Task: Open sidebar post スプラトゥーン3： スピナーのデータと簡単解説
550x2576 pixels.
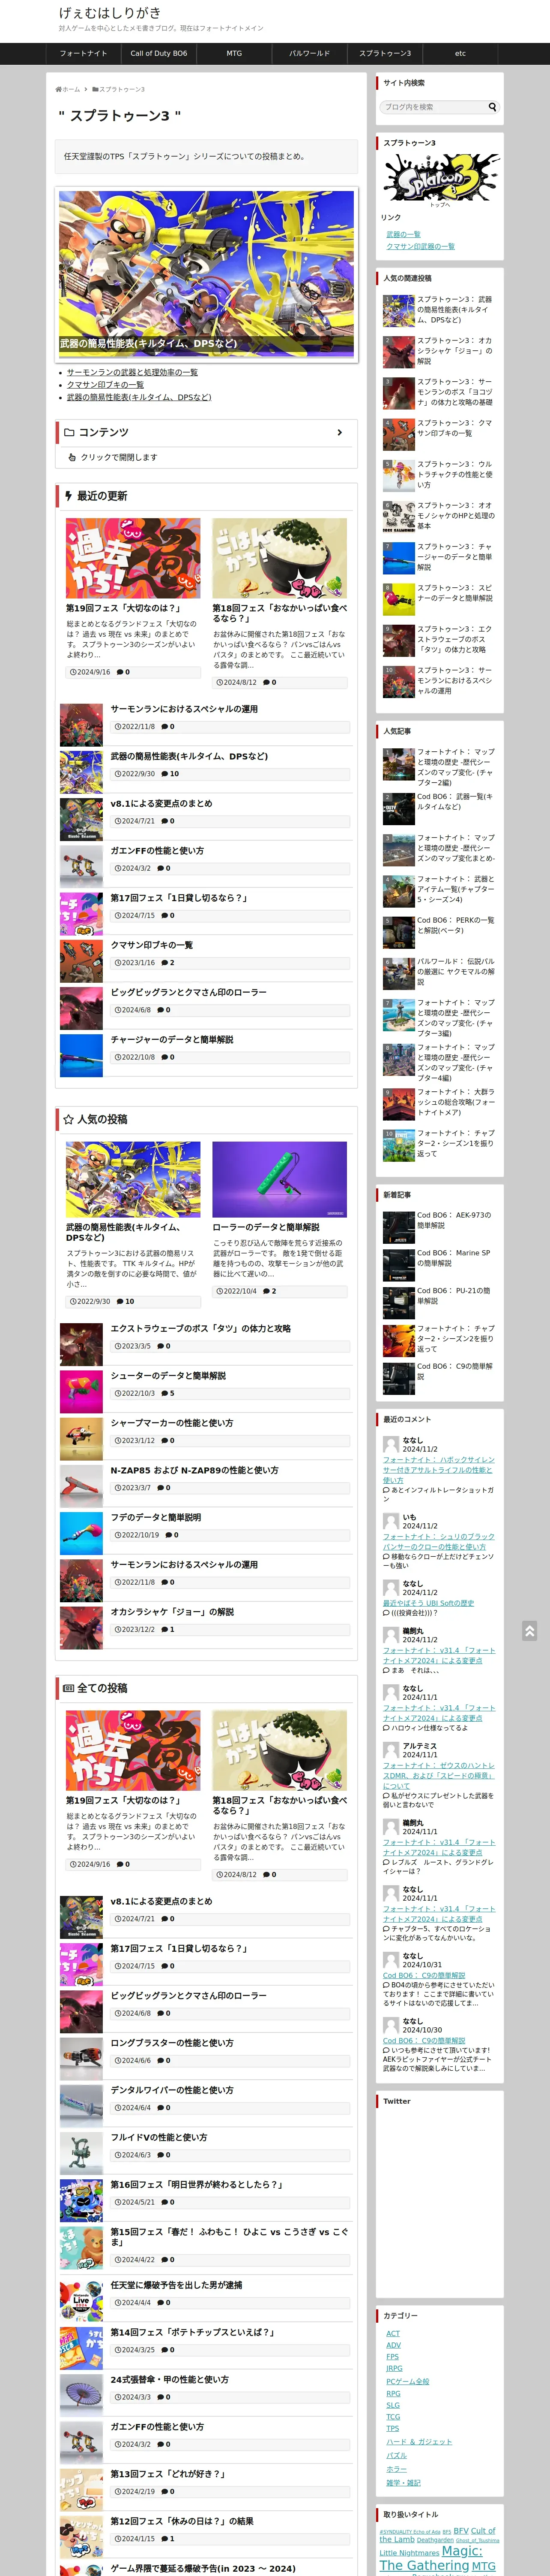Action: 455,593
